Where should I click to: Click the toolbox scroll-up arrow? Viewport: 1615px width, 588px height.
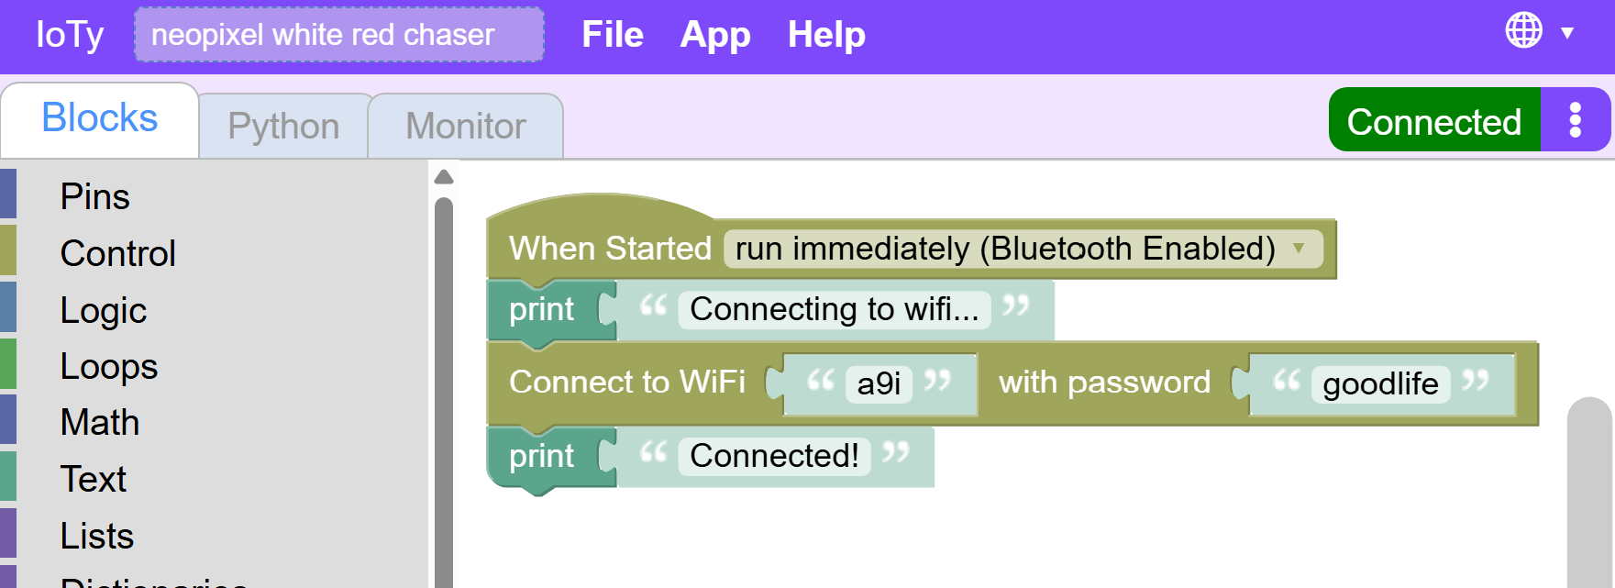[x=444, y=177]
